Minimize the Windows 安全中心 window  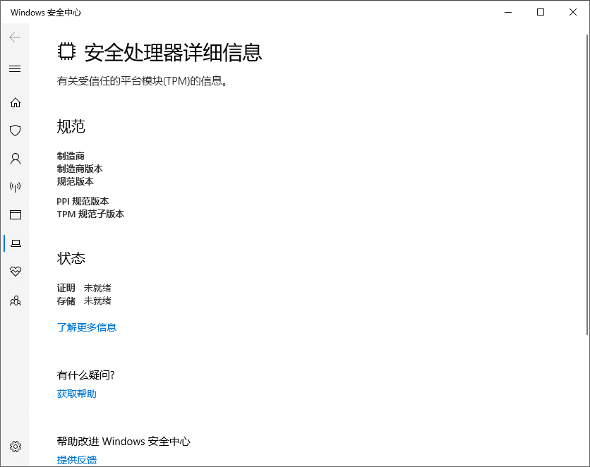pos(508,12)
